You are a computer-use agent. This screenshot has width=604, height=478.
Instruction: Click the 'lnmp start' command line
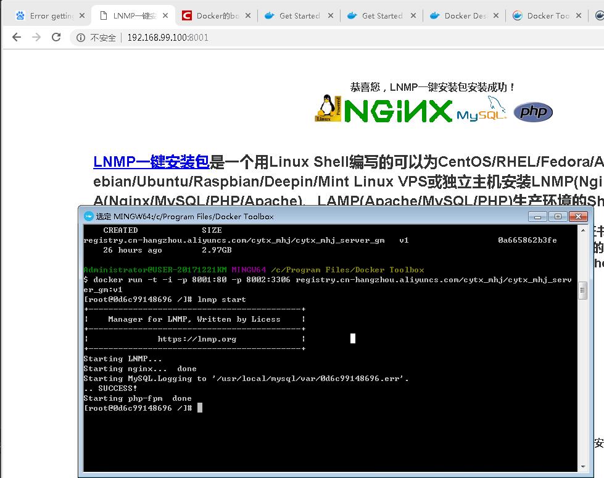point(165,299)
